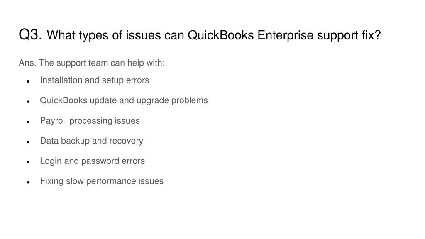Viewport: 425px width, 239px height.
Task: Click "Data backup and recovery" list item
Action: point(91,141)
